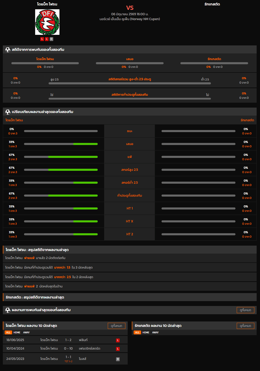Select ALL tab under รักเกสตัด results
260x371 pixels.
pyautogui.click(x=137, y=333)
